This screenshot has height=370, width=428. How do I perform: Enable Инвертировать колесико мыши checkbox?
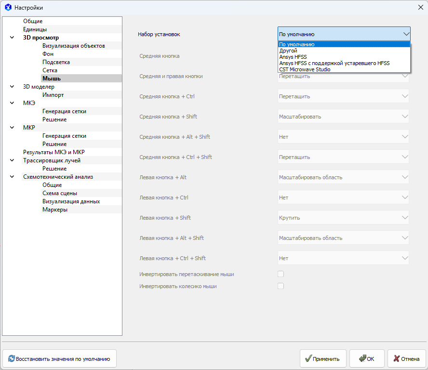tap(281, 286)
